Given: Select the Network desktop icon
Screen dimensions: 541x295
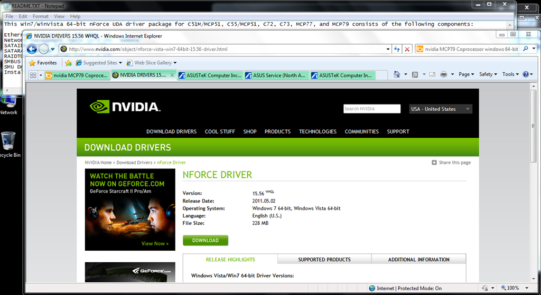Looking at the screenshot, I should coord(8,106).
